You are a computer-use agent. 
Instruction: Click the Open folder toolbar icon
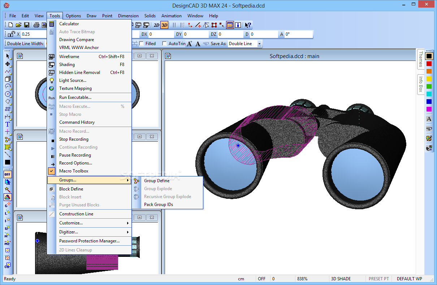(x=18, y=25)
